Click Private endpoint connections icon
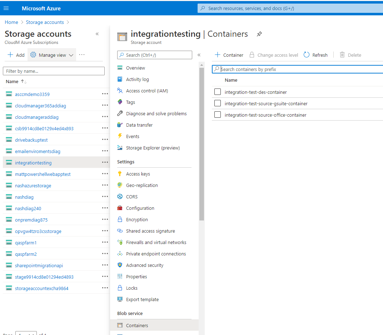This screenshot has height=335, width=383. (120, 254)
